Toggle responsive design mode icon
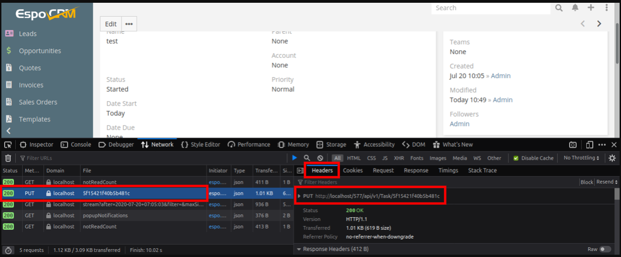The width and height of the screenshot is (621, 257). (590, 144)
